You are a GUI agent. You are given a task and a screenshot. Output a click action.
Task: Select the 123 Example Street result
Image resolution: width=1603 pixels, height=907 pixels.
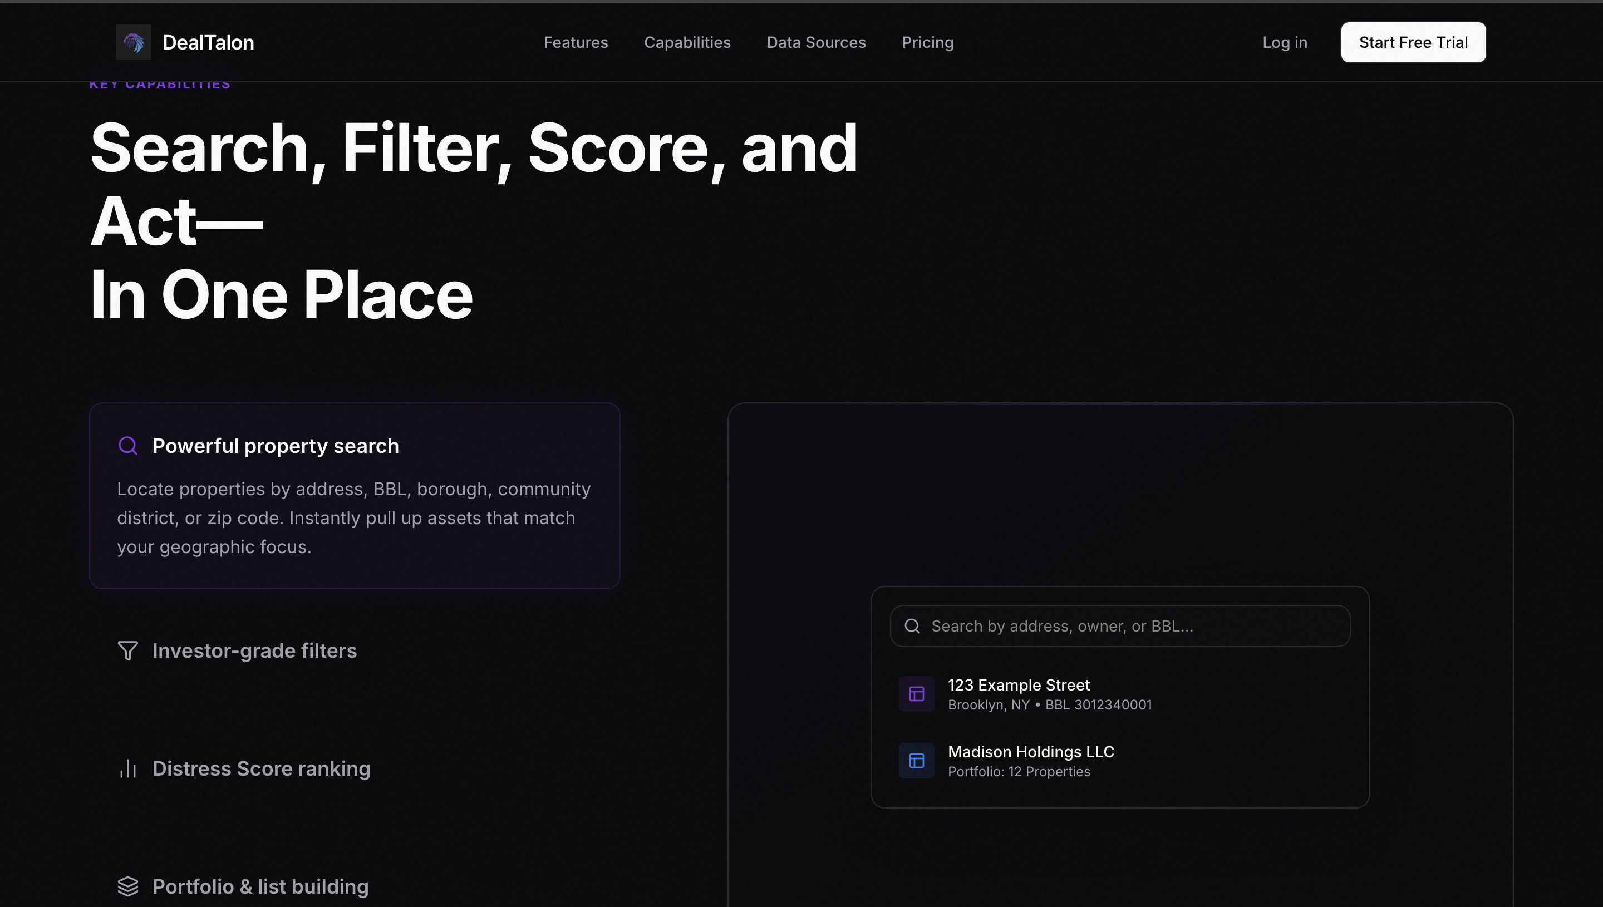coord(1050,694)
